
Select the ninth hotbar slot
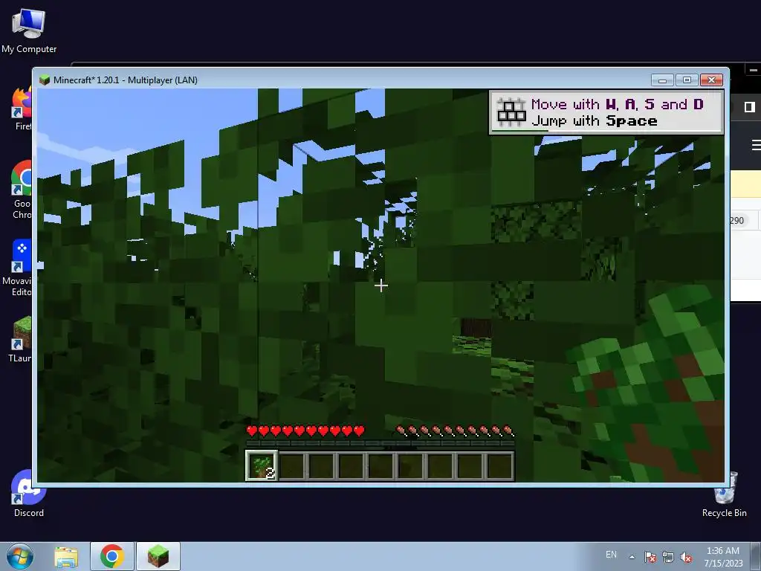(x=500, y=466)
